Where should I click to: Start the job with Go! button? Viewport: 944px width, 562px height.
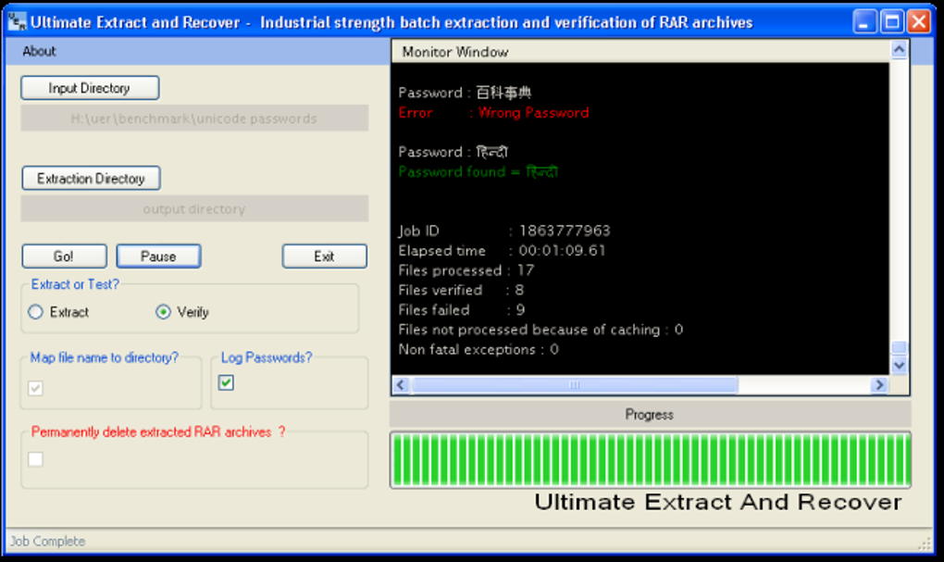(x=65, y=256)
